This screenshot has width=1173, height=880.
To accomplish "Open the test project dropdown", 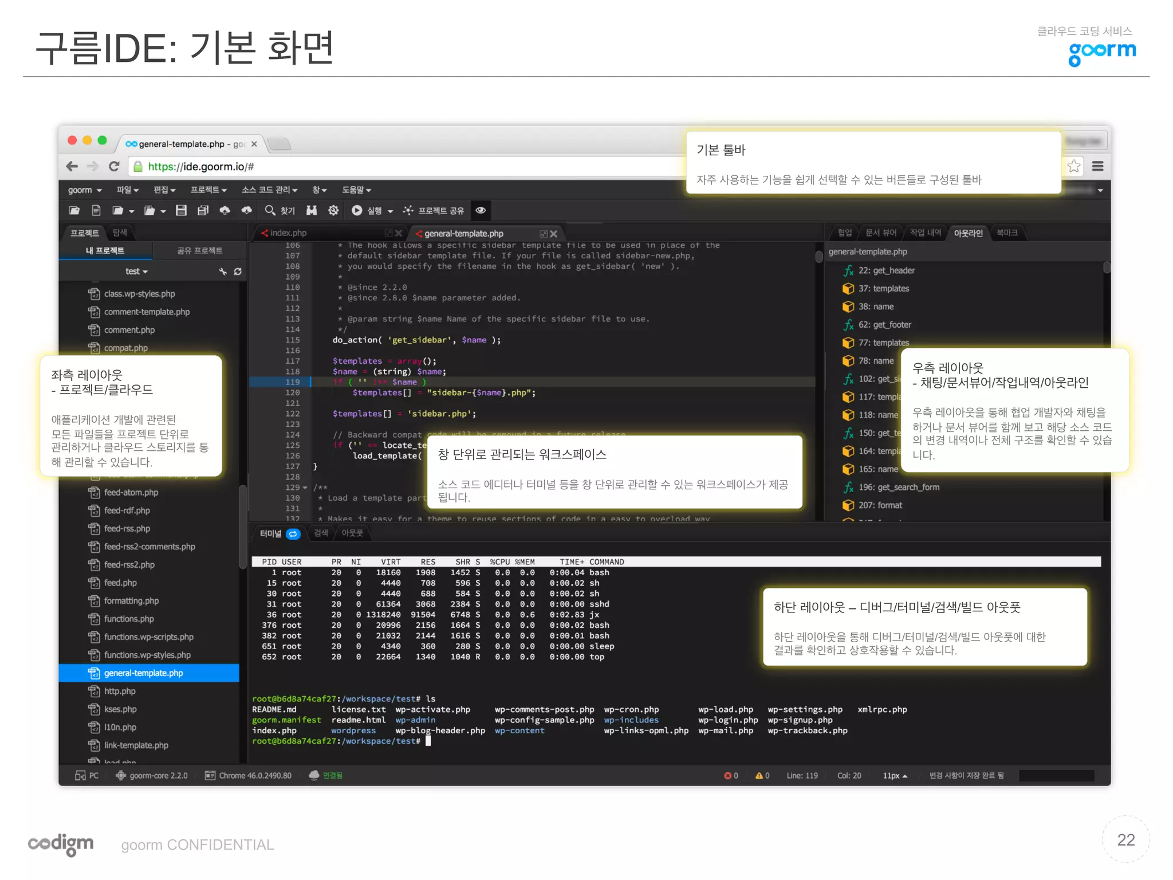I will point(137,271).
